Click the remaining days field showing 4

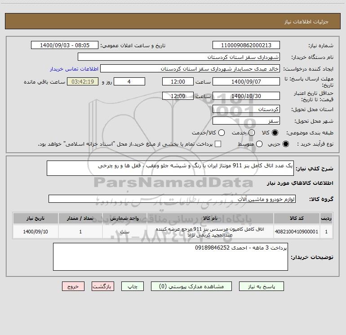point(129,81)
